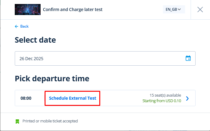Click Printed or mobile ticket accepted text

coord(50,121)
